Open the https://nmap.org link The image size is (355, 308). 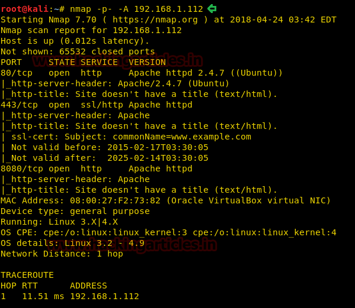click(x=155, y=20)
